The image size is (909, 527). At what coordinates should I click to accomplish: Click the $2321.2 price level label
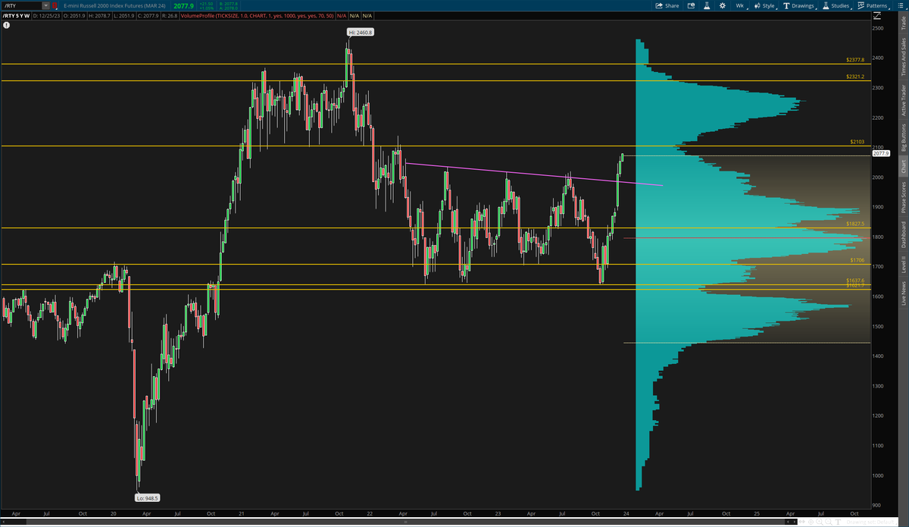pyautogui.click(x=855, y=77)
